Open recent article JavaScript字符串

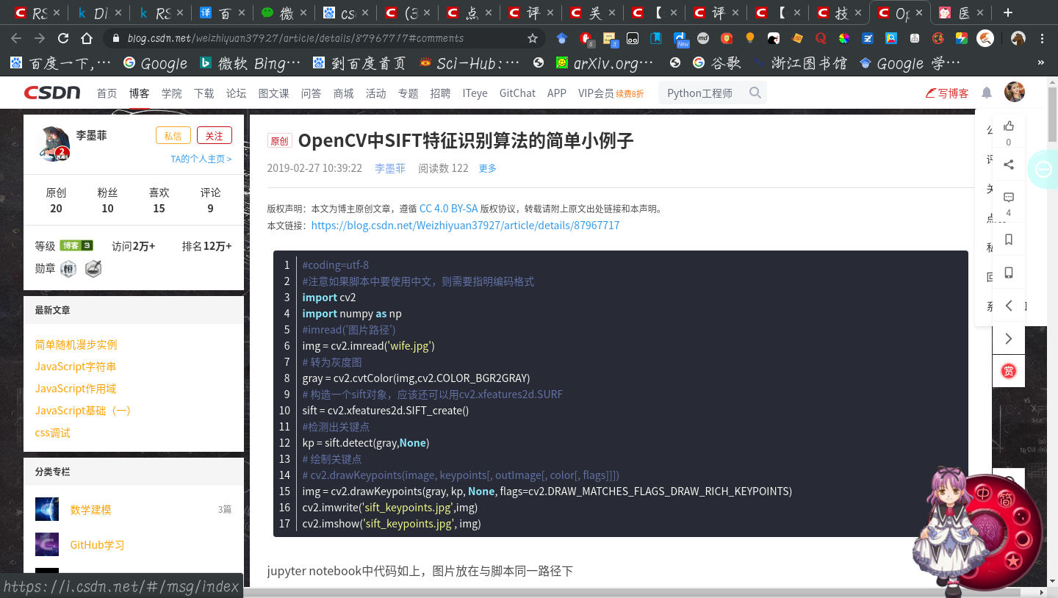coord(76,367)
